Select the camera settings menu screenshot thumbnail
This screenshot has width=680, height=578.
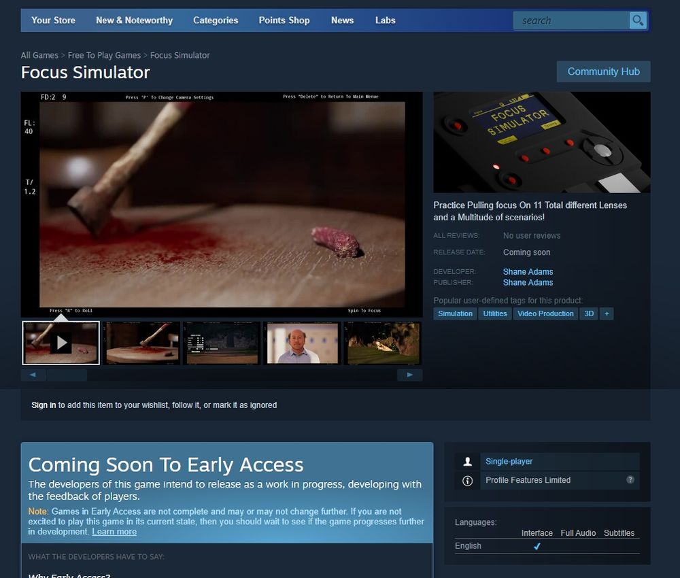point(222,343)
